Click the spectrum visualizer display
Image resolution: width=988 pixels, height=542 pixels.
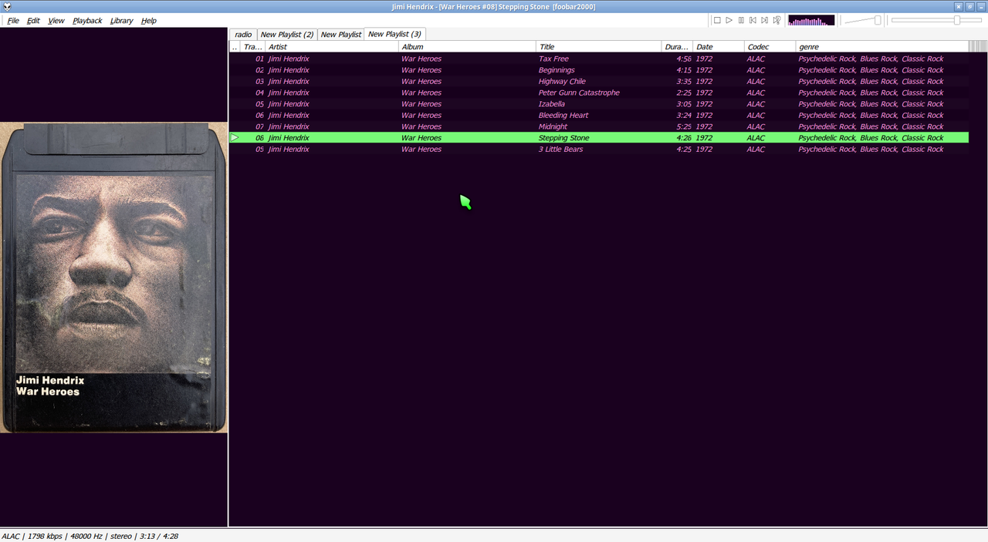(811, 20)
